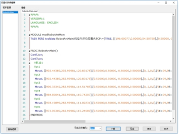The height and width of the screenshot is (134, 179).
Task: Click the vertical scrollbar thumb
Action: (173, 63)
